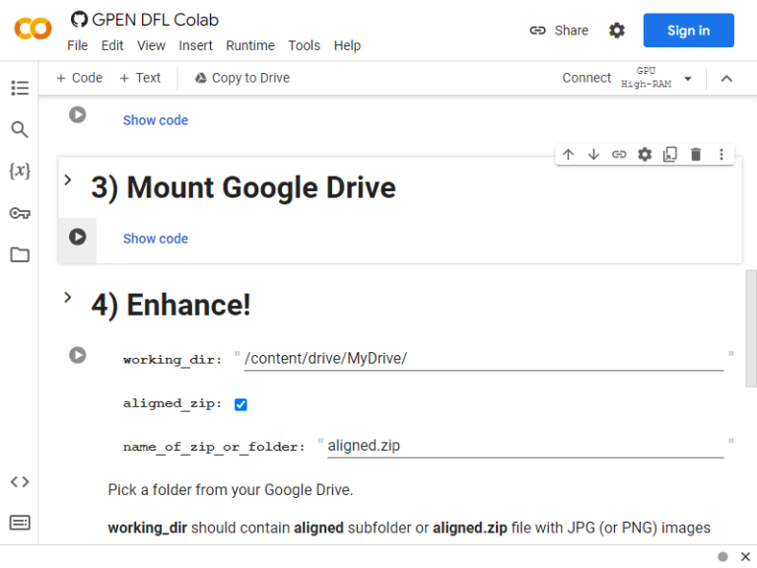Add a new Code cell
The width and height of the screenshot is (757, 568).
coord(79,78)
